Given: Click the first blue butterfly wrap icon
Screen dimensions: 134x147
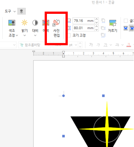Looking at the screenshot, I should pyautogui.click(x=126, y=28).
